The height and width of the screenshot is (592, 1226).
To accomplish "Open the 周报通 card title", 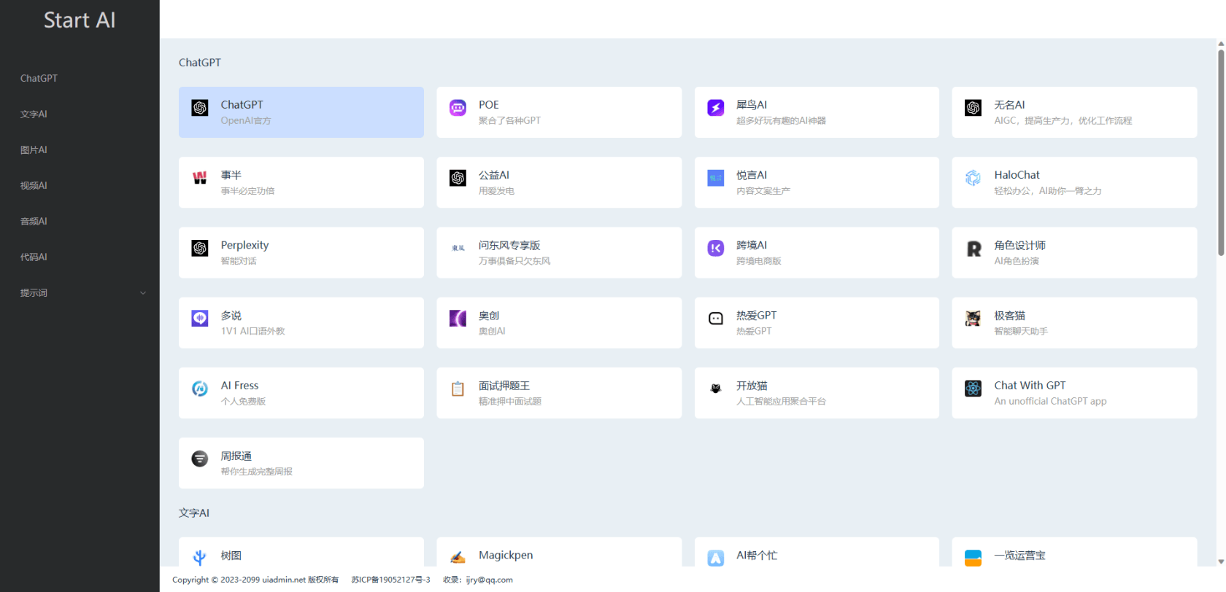I will pyautogui.click(x=236, y=456).
